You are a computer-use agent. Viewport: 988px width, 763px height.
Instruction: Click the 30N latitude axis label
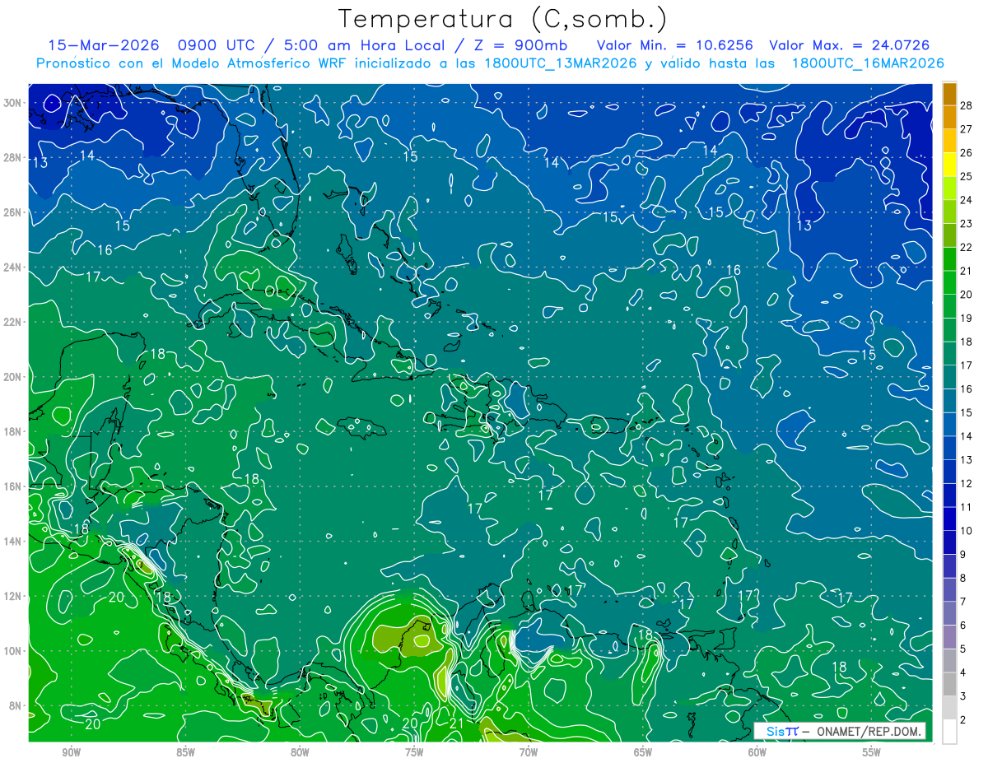coord(13,103)
